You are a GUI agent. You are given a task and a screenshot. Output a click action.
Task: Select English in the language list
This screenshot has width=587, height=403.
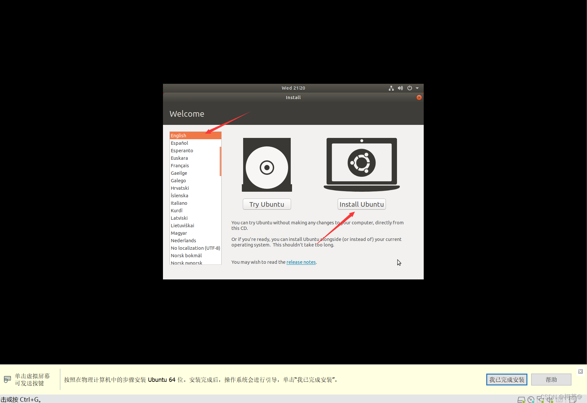pyautogui.click(x=195, y=136)
